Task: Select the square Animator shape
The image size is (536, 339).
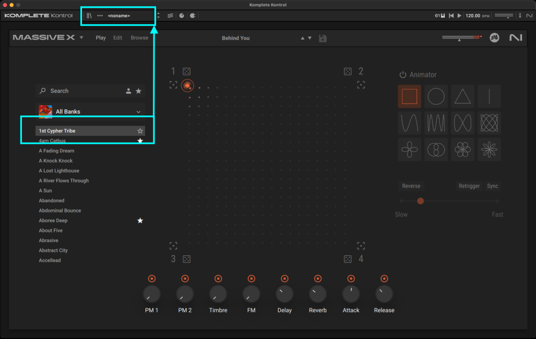Action: [410, 97]
